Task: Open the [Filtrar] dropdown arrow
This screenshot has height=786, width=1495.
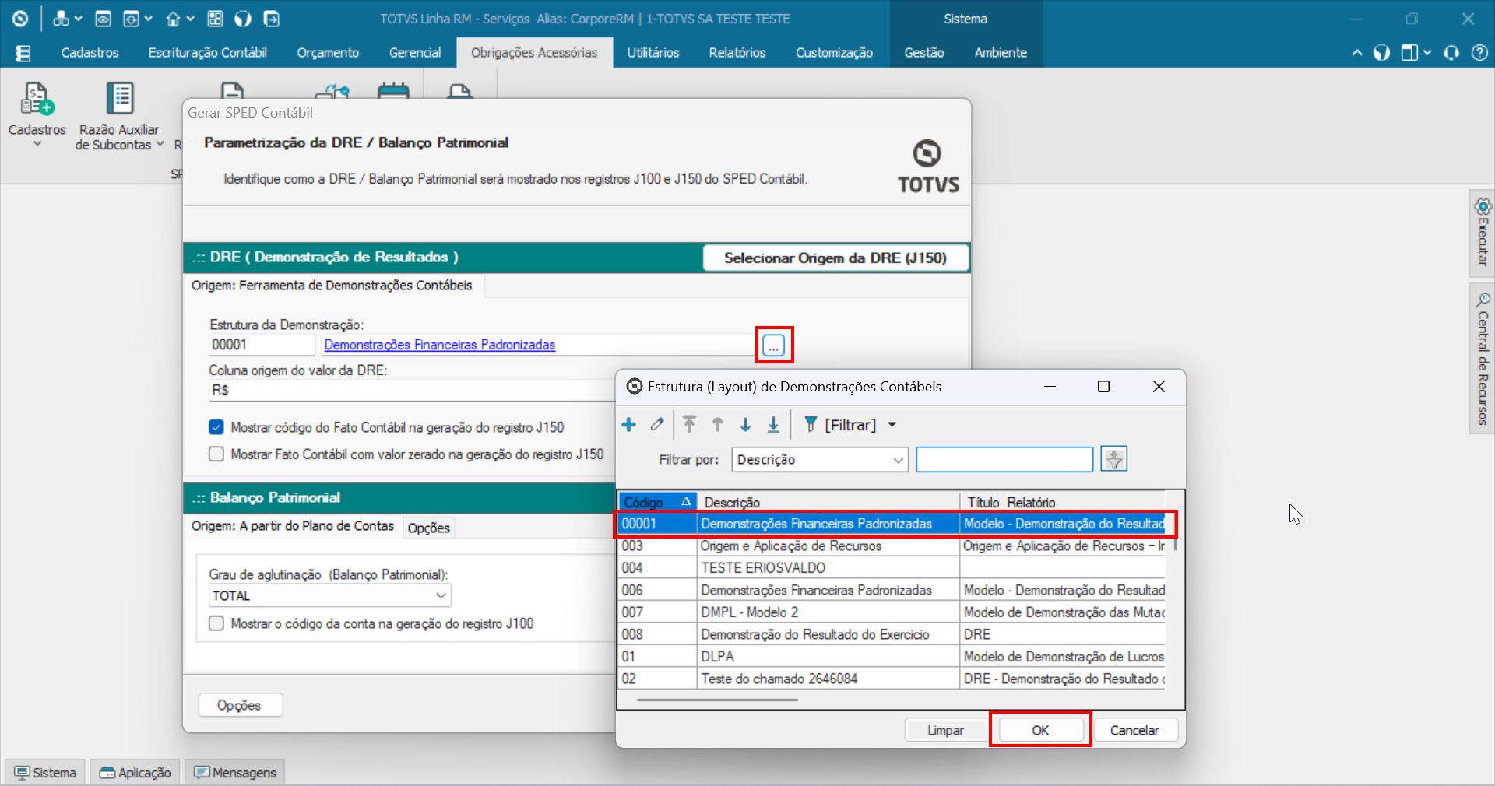Action: [x=892, y=425]
